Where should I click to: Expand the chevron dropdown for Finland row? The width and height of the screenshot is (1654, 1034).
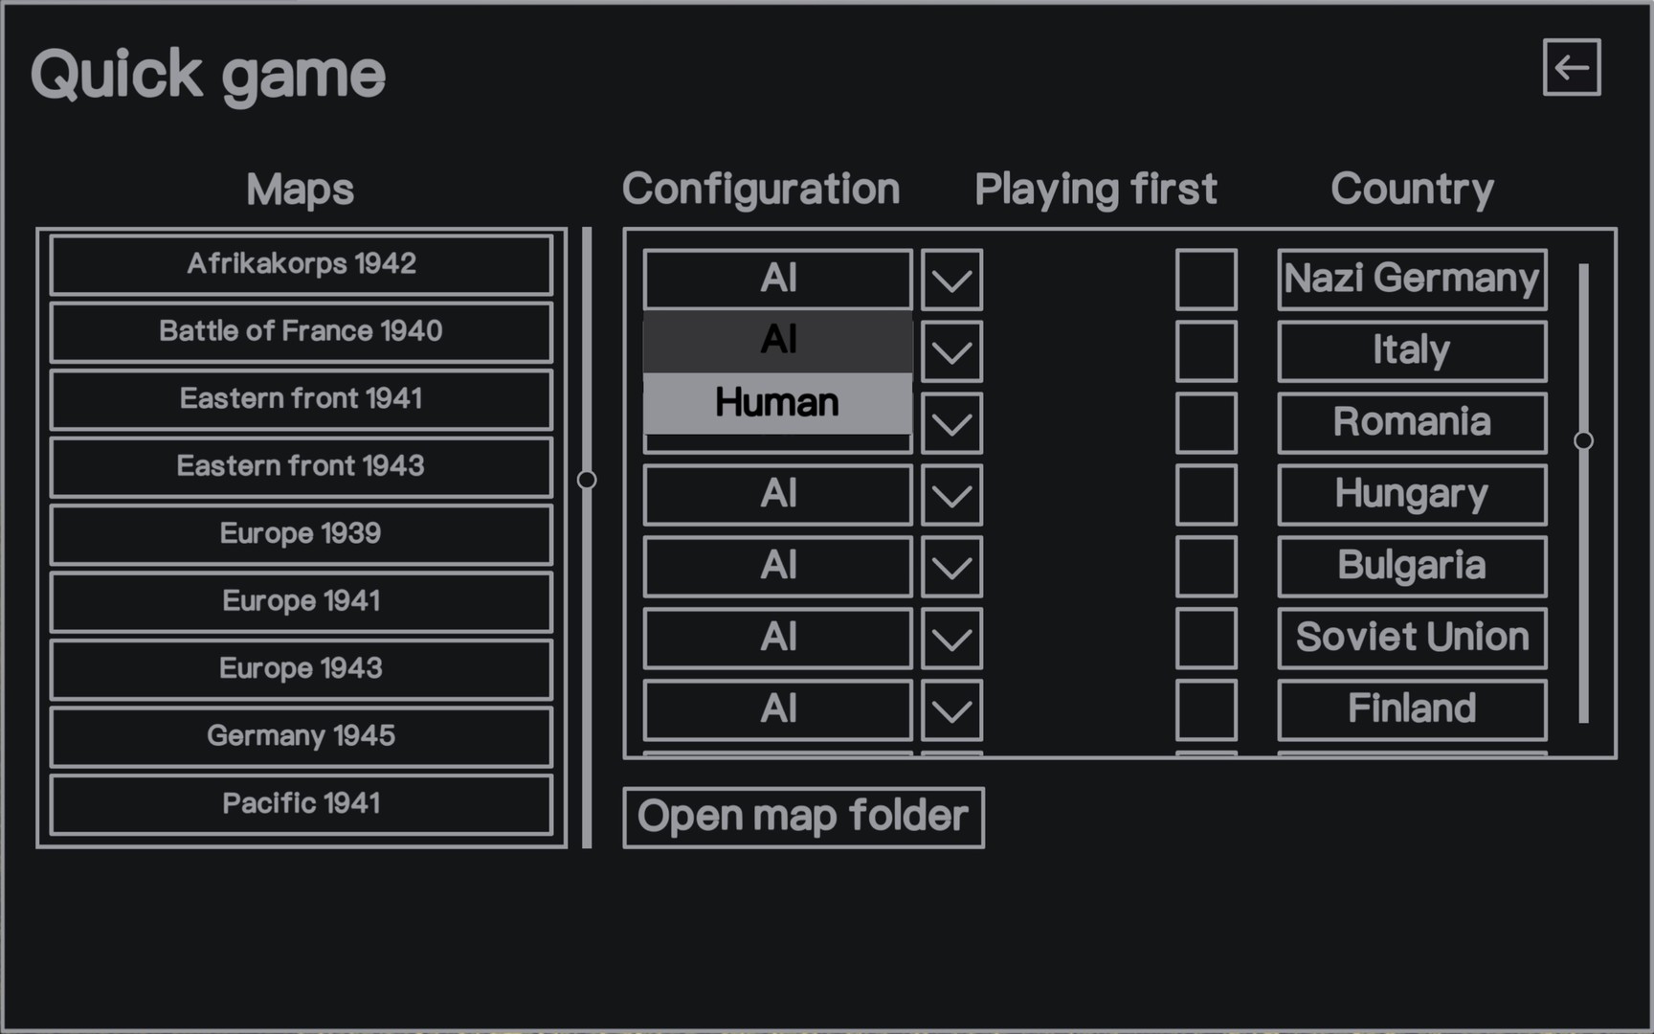tap(951, 710)
